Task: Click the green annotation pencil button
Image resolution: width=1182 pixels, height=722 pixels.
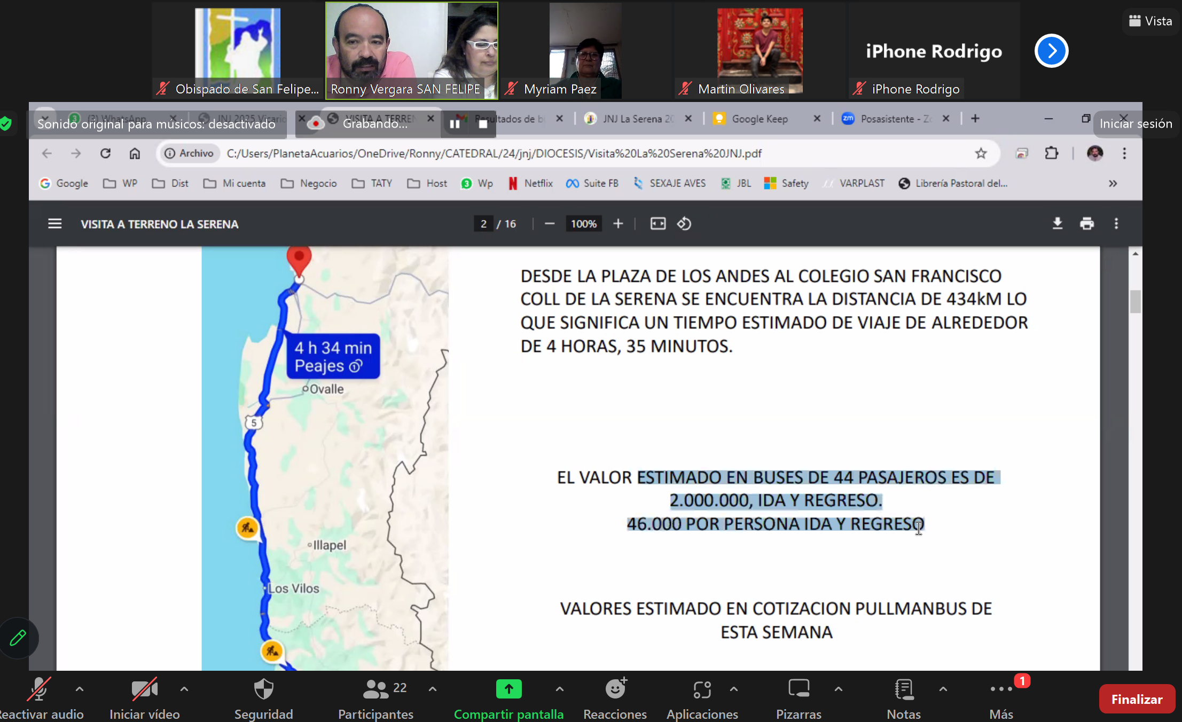Action: [x=18, y=638]
